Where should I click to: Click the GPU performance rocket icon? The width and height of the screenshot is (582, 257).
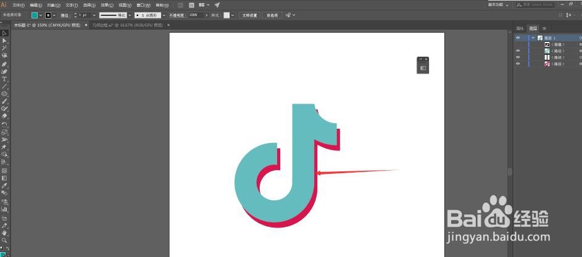coord(217,5)
